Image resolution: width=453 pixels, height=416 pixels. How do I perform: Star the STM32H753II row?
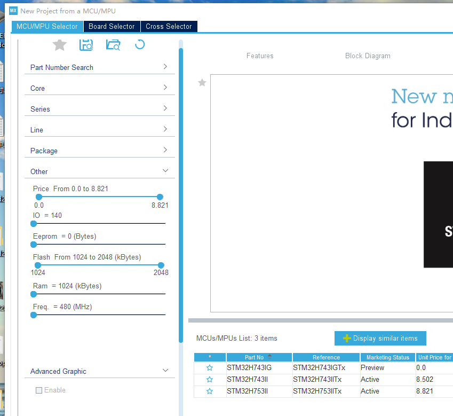click(210, 391)
